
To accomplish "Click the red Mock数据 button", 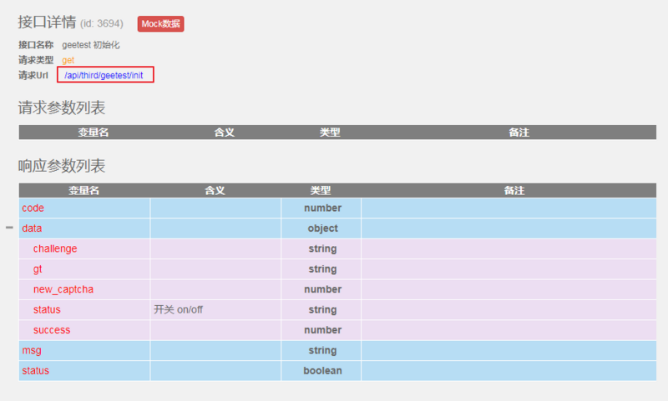I will tap(160, 24).
